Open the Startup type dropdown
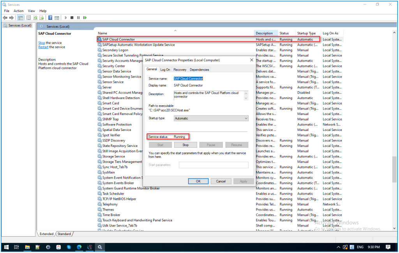This screenshot has height=253, width=399. [x=211, y=118]
